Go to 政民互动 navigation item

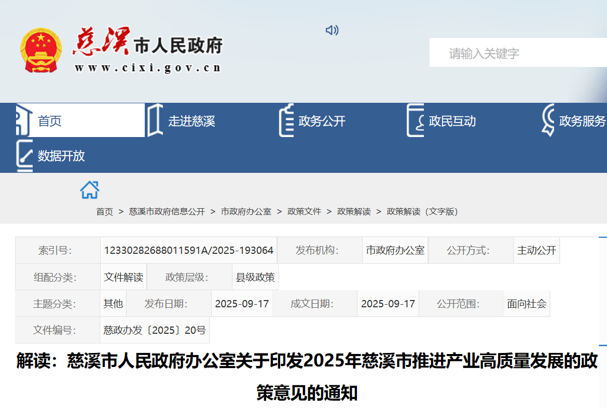(x=452, y=121)
